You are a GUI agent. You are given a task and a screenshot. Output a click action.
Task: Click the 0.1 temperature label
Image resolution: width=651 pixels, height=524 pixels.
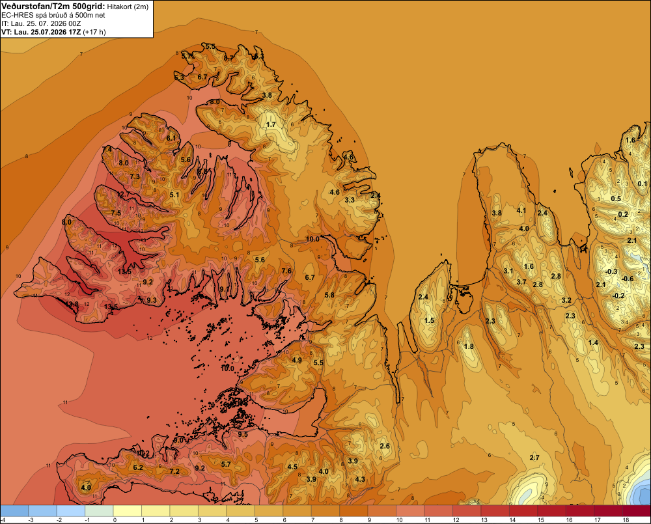643,184
